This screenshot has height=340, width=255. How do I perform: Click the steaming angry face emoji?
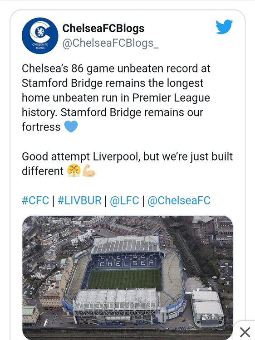click(74, 170)
